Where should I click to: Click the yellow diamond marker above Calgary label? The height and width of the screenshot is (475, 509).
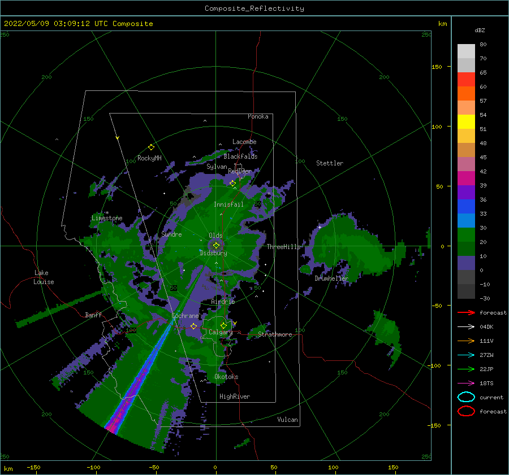pyautogui.click(x=223, y=325)
